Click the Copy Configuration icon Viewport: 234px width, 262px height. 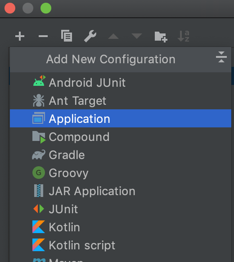coord(67,36)
